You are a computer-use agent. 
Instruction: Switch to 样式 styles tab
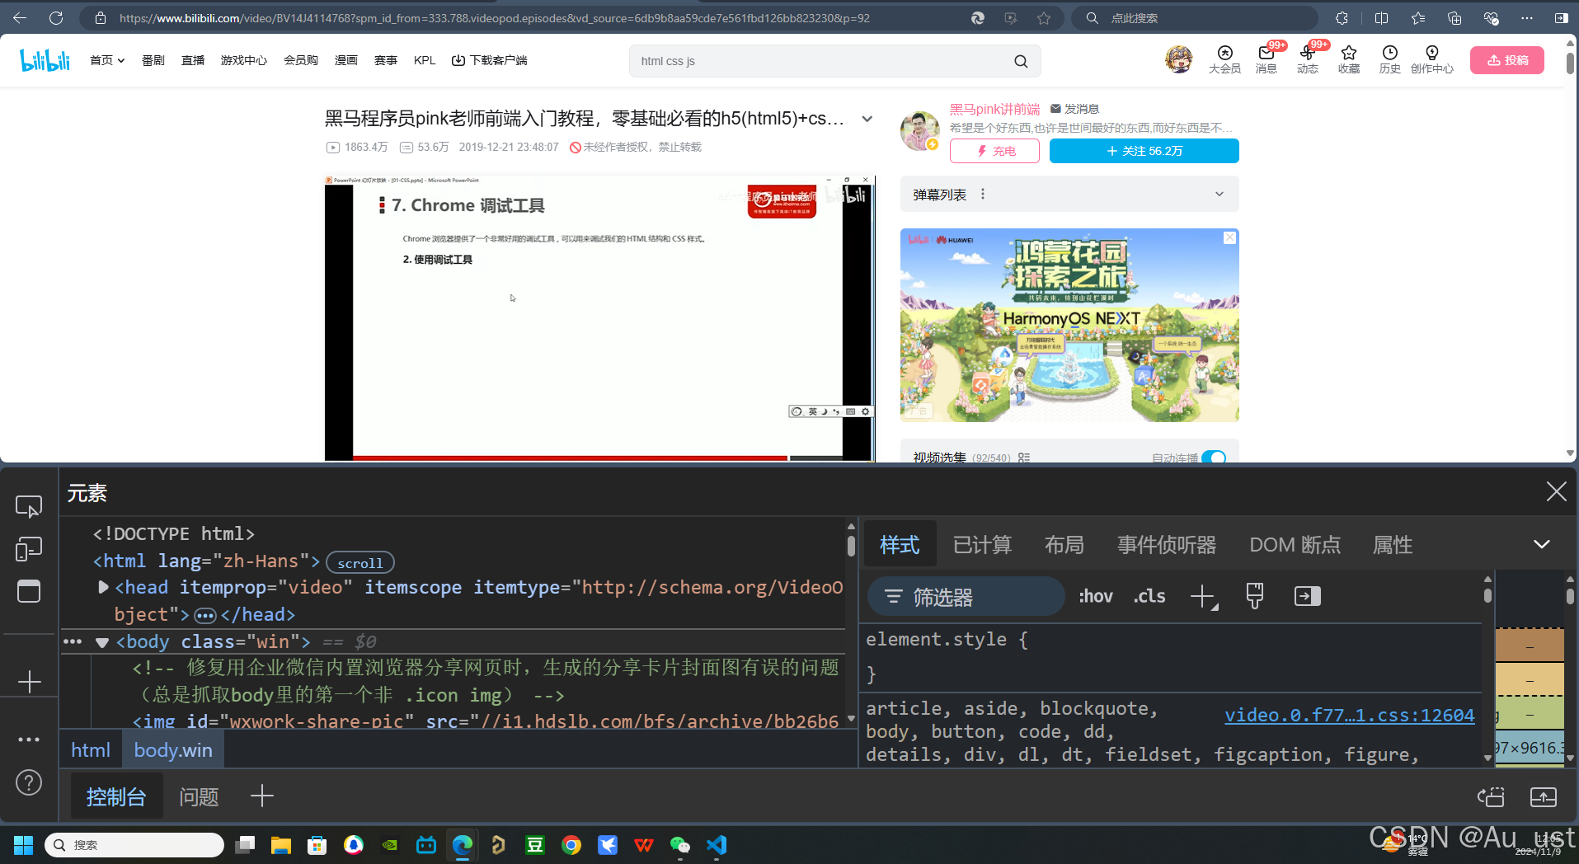(x=900, y=544)
